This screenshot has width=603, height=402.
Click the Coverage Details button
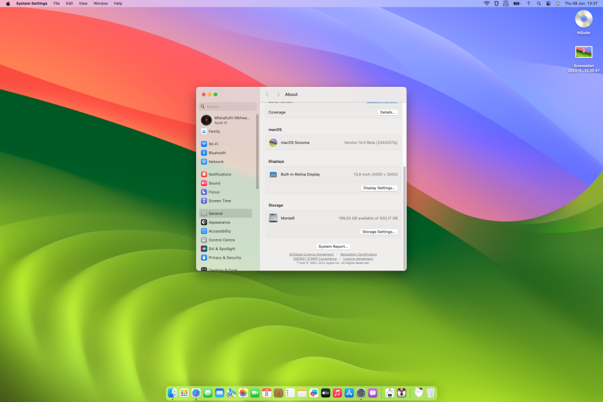tap(387, 112)
